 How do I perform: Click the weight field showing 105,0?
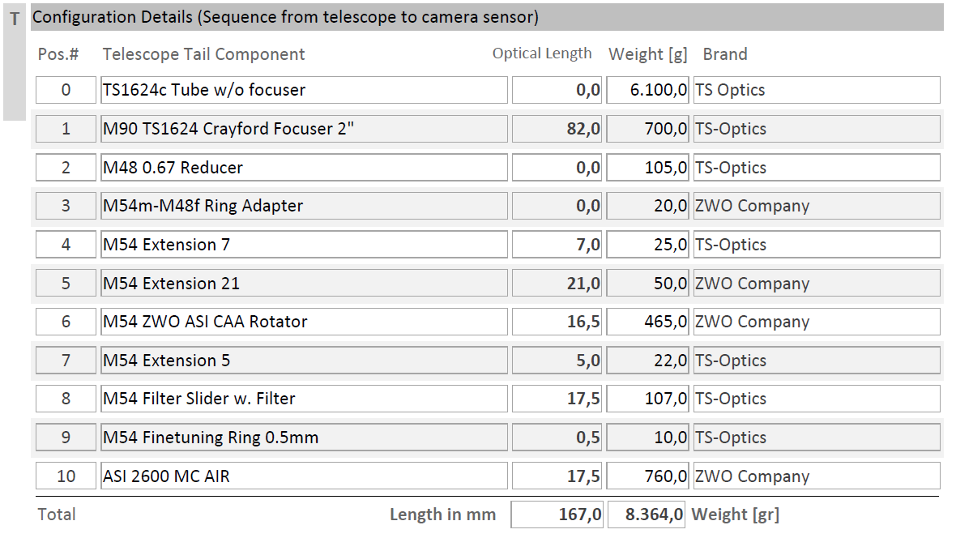tap(647, 167)
